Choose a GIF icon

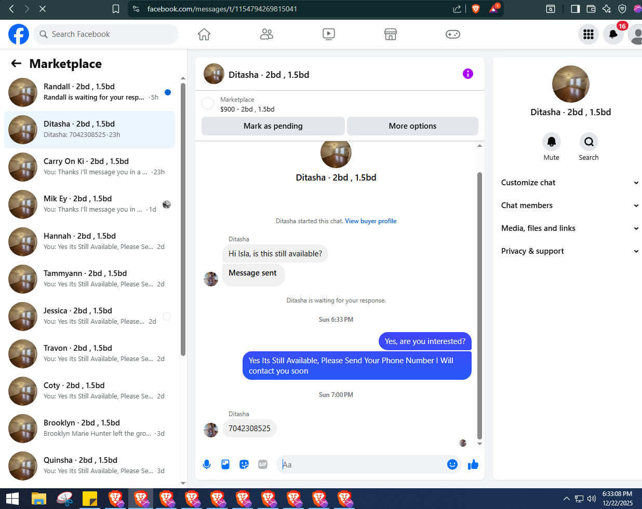263,464
